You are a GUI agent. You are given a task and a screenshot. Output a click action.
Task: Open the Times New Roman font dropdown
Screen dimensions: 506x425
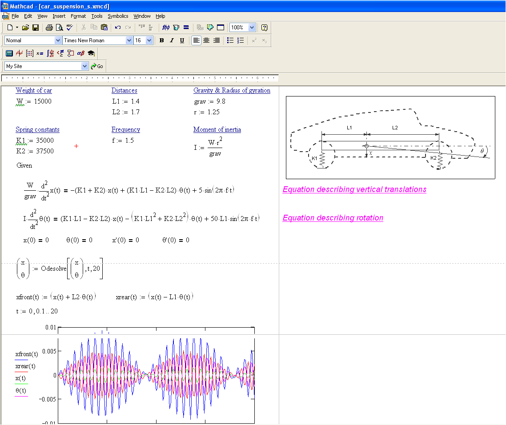click(129, 40)
